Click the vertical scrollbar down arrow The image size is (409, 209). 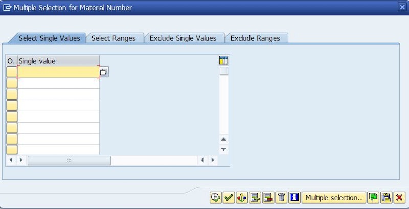[x=223, y=149]
